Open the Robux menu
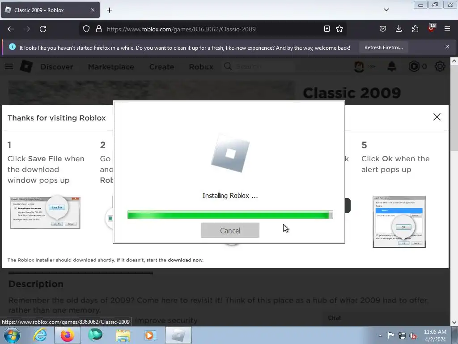The image size is (458, 344). tap(201, 67)
